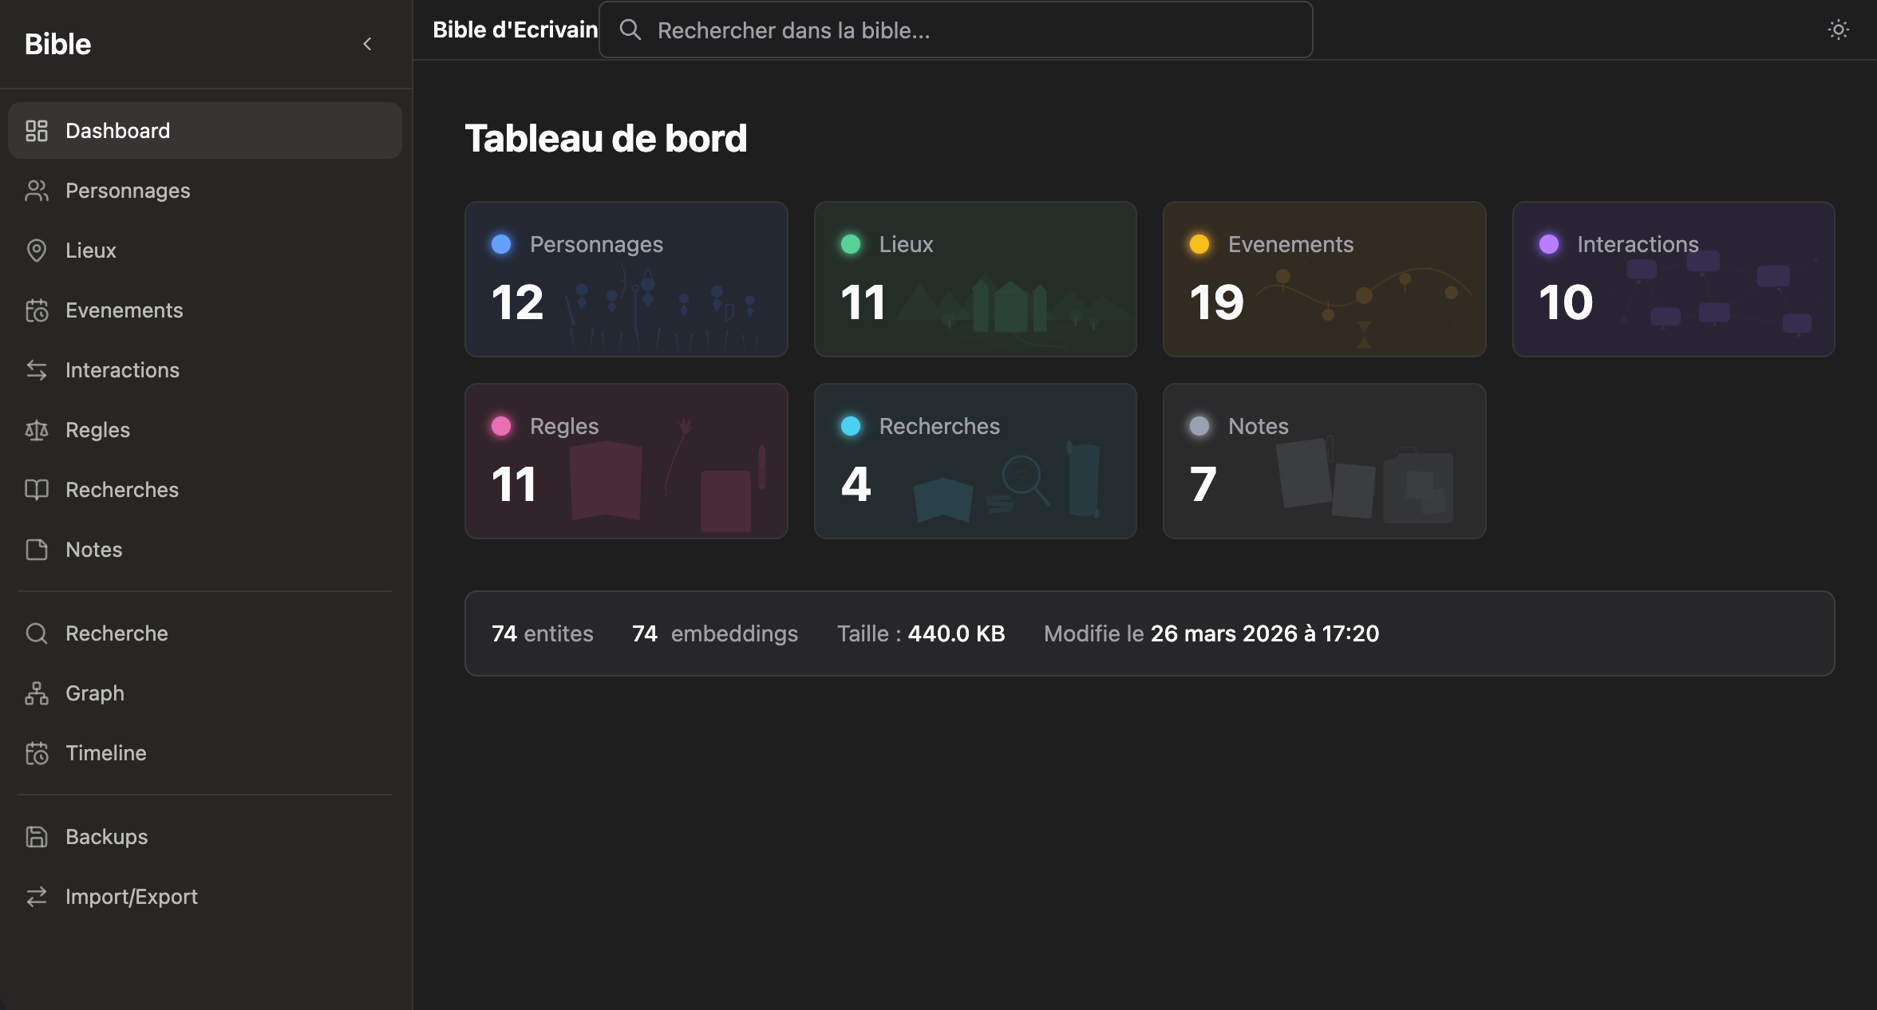
Task: Click the '74 entites' statistic
Action: click(x=543, y=633)
